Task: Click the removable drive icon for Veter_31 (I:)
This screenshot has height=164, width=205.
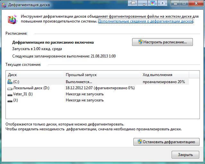Action: coord(10,95)
